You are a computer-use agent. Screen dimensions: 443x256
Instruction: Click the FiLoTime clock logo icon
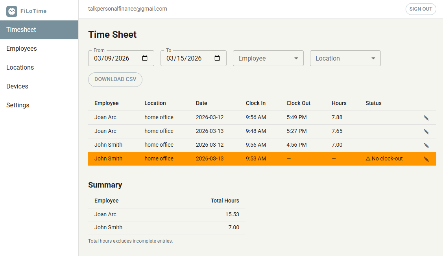[x=12, y=11]
